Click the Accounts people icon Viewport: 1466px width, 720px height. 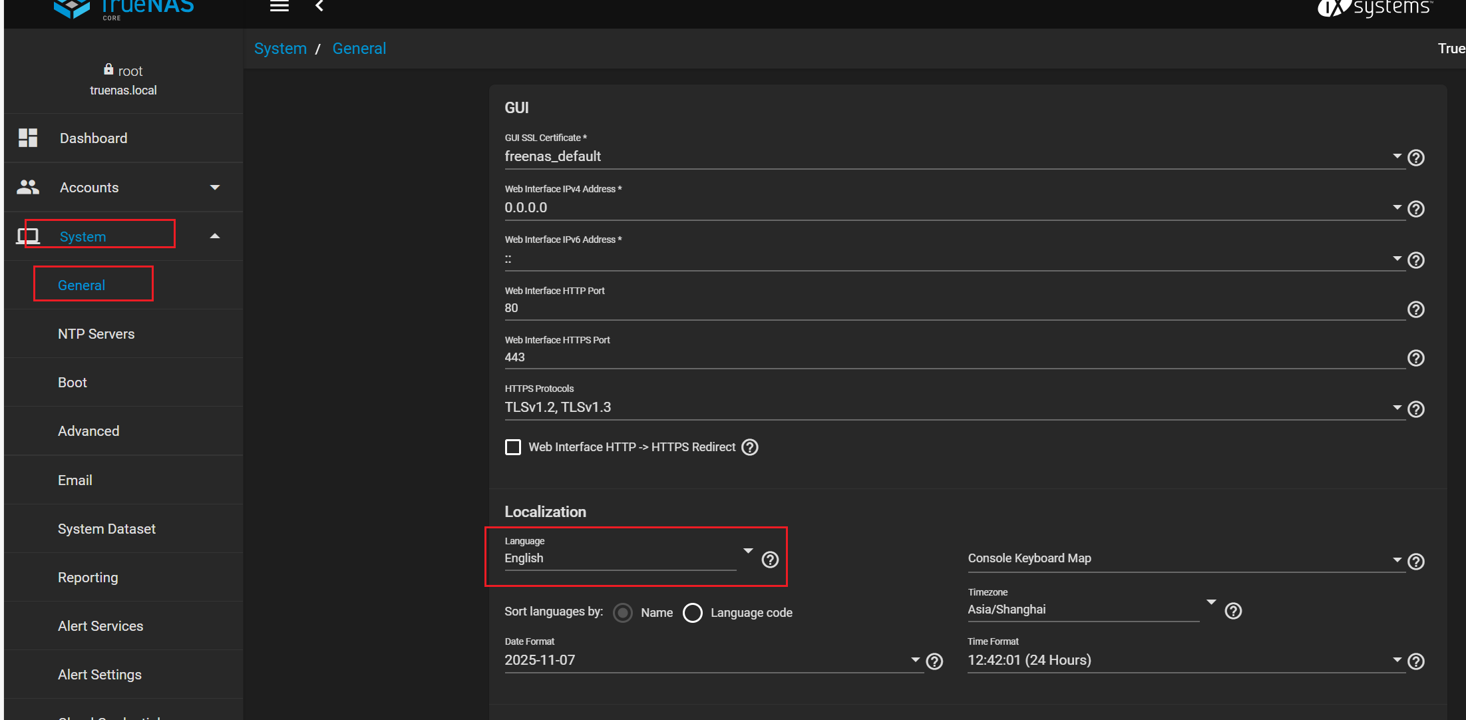click(x=28, y=188)
